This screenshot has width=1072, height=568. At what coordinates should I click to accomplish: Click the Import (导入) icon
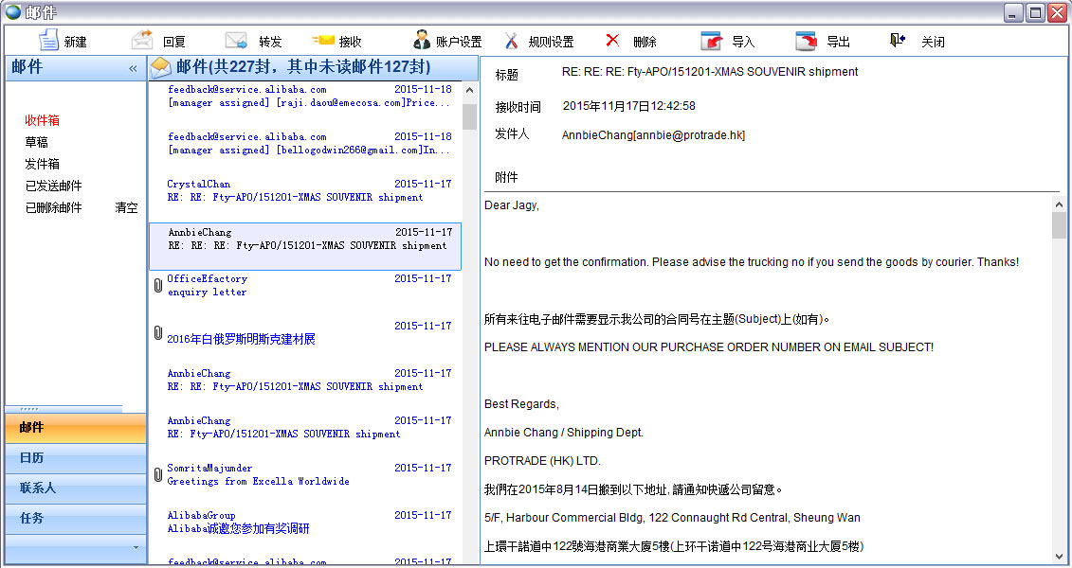coord(711,41)
